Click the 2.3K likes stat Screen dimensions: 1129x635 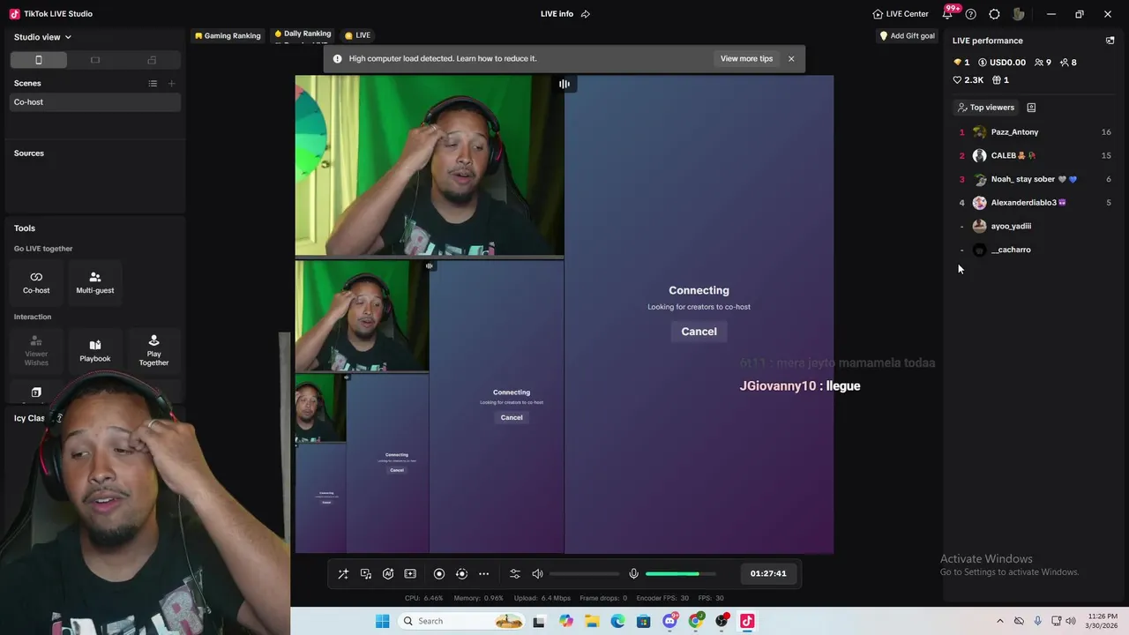[968, 80]
